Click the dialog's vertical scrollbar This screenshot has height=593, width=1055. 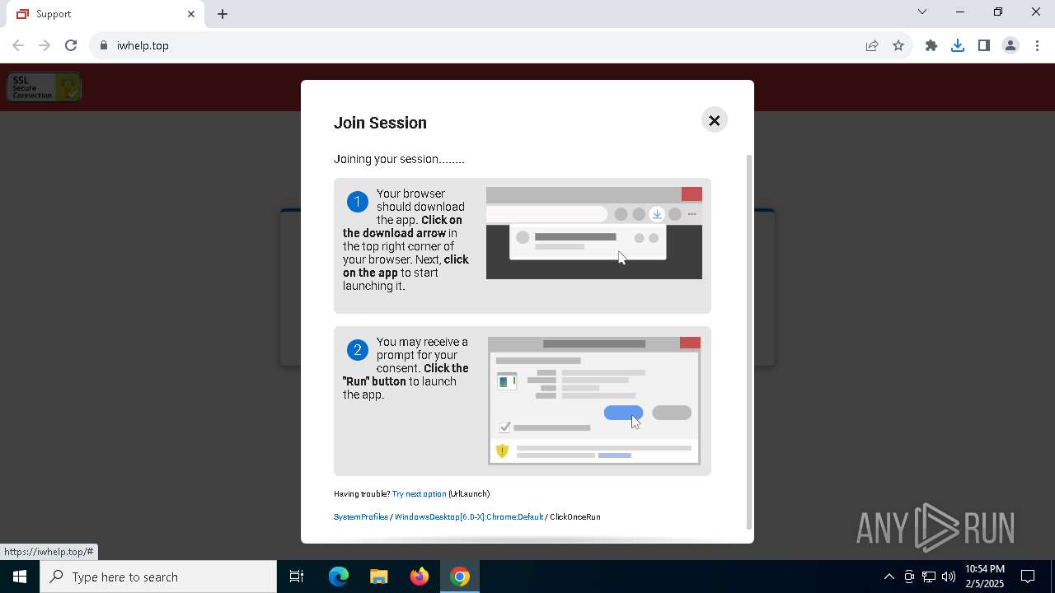[x=749, y=342]
